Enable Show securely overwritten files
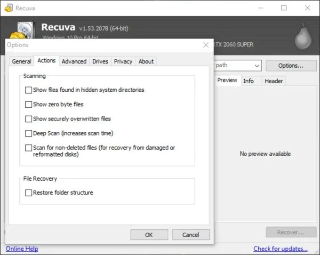Screen dimensions: 320x255 click(29, 119)
